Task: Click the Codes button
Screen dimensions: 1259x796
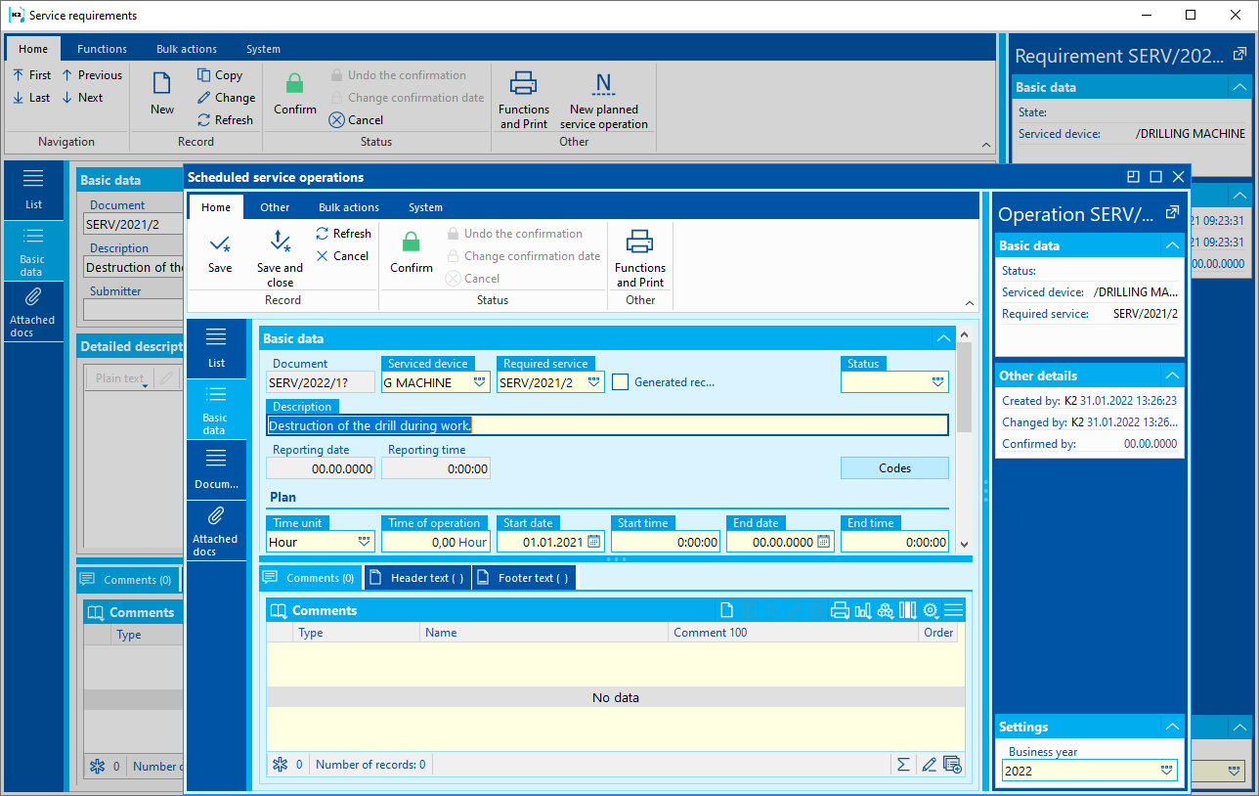Action: point(894,468)
